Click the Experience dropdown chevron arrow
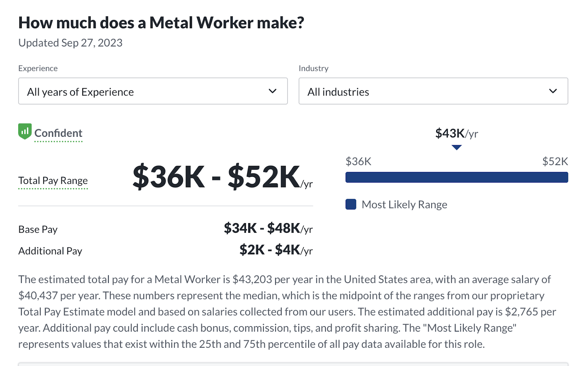This screenshot has width=573, height=366. (x=273, y=91)
